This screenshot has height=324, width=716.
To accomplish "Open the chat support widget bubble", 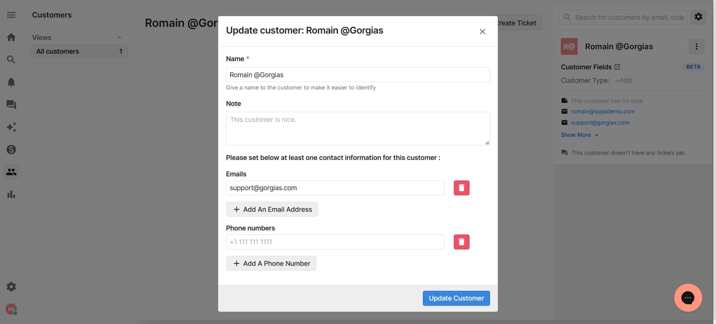I will pyautogui.click(x=688, y=298).
